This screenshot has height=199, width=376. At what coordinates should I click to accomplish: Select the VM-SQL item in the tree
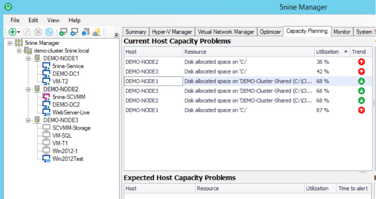(x=62, y=135)
